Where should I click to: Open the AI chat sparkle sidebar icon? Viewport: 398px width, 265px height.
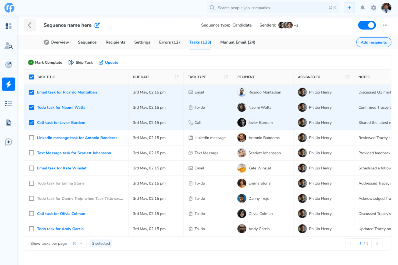9,142
